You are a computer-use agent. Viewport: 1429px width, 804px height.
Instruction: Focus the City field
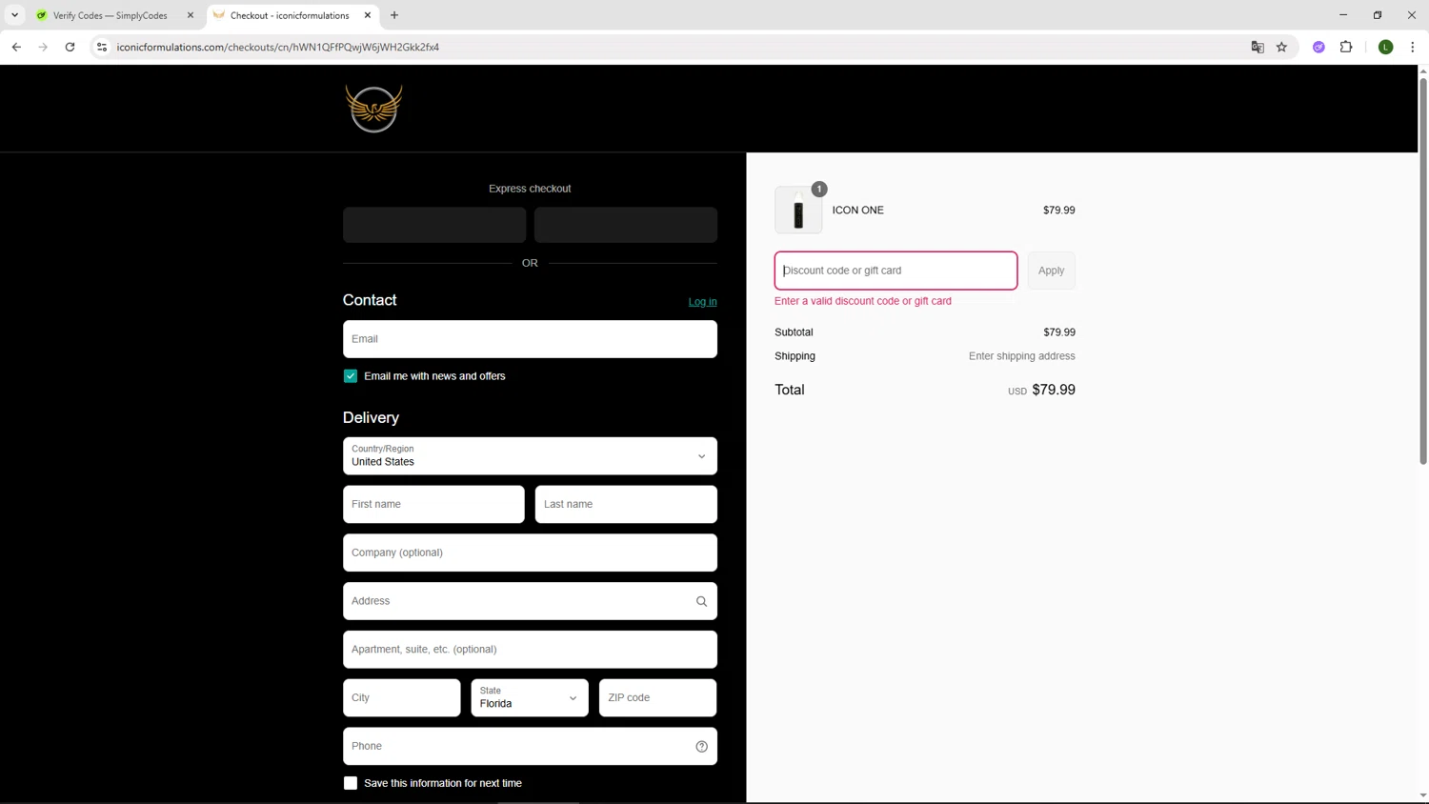[402, 698]
